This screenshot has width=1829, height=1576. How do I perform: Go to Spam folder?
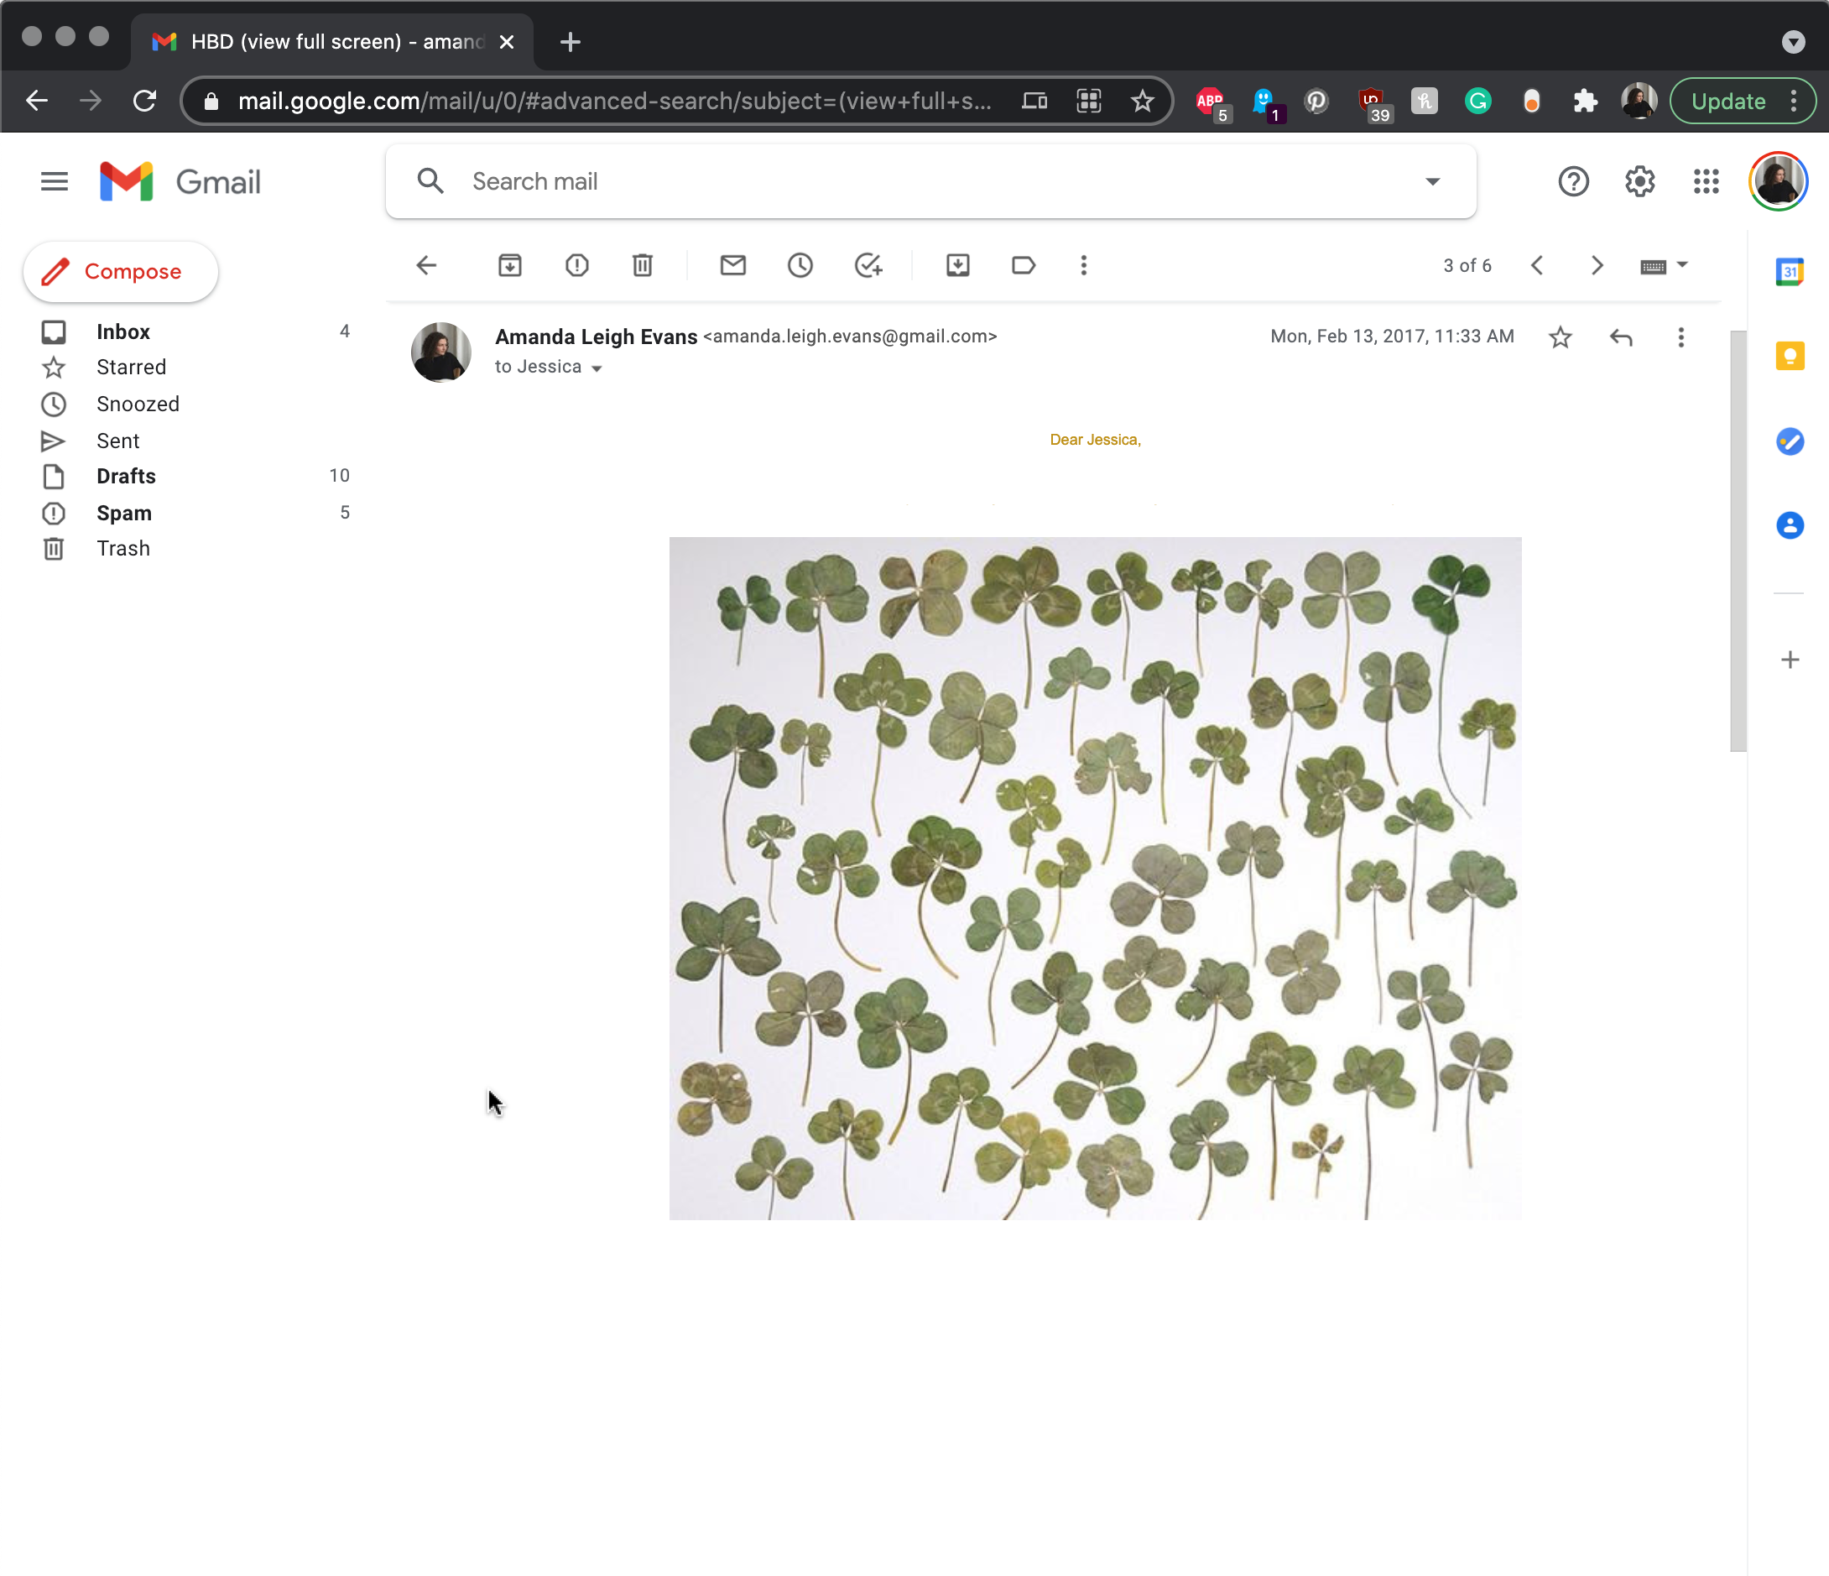pyautogui.click(x=123, y=513)
